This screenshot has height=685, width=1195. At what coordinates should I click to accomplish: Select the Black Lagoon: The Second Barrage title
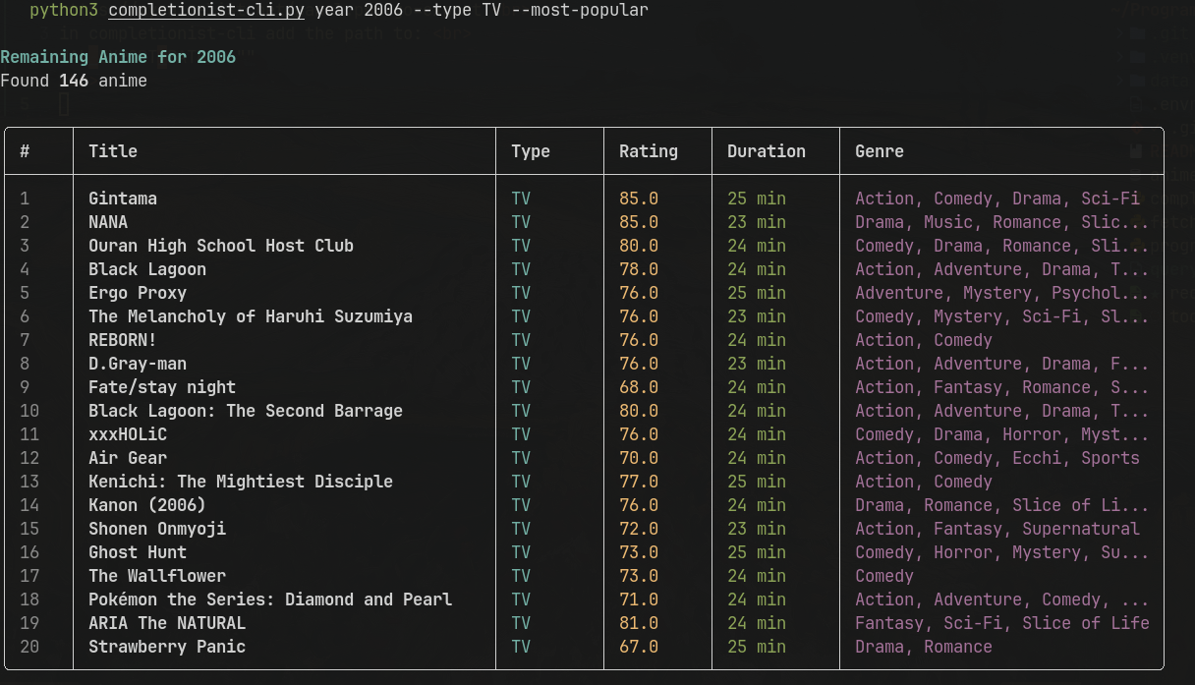click(x=246, y=411)
